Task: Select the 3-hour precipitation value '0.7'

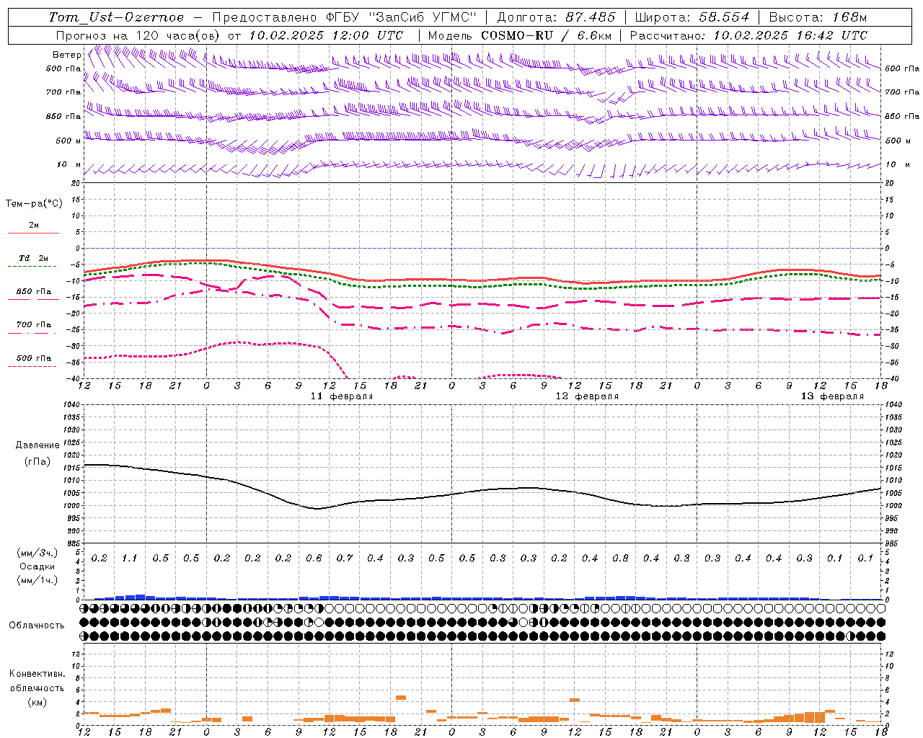Action: pyautogui.click(x=345, y=559)
